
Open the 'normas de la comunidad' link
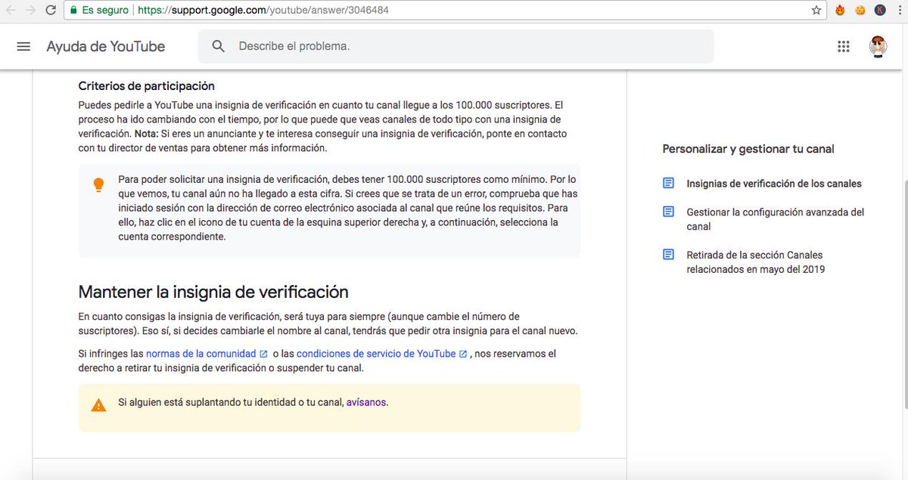[201, 354]
